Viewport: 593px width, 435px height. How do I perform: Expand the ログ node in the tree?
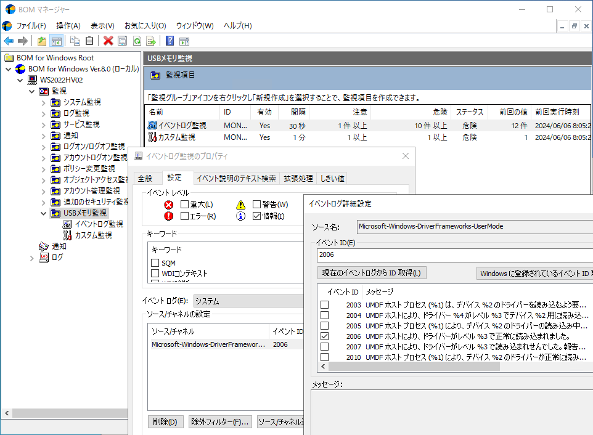[32, 258]
